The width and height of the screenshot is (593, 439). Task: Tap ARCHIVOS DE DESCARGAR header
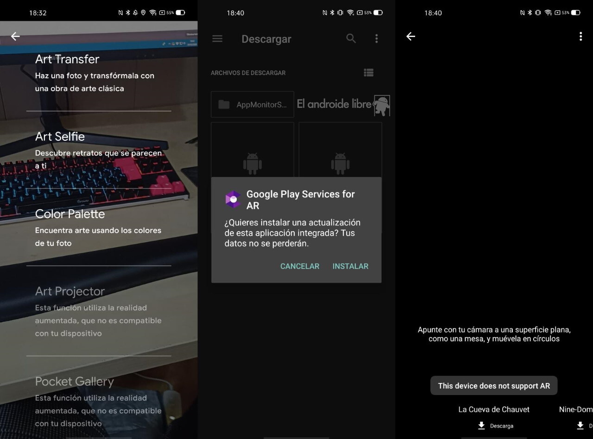(x=248, y=73)
